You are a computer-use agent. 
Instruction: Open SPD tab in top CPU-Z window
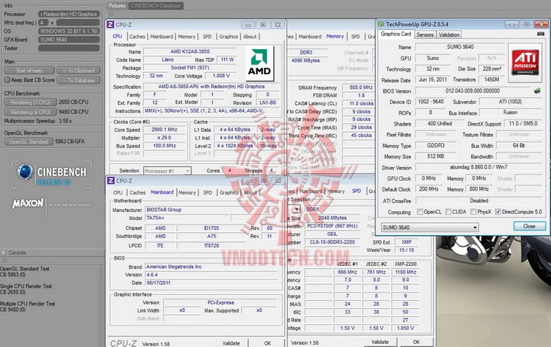click(x=207, y=37)
